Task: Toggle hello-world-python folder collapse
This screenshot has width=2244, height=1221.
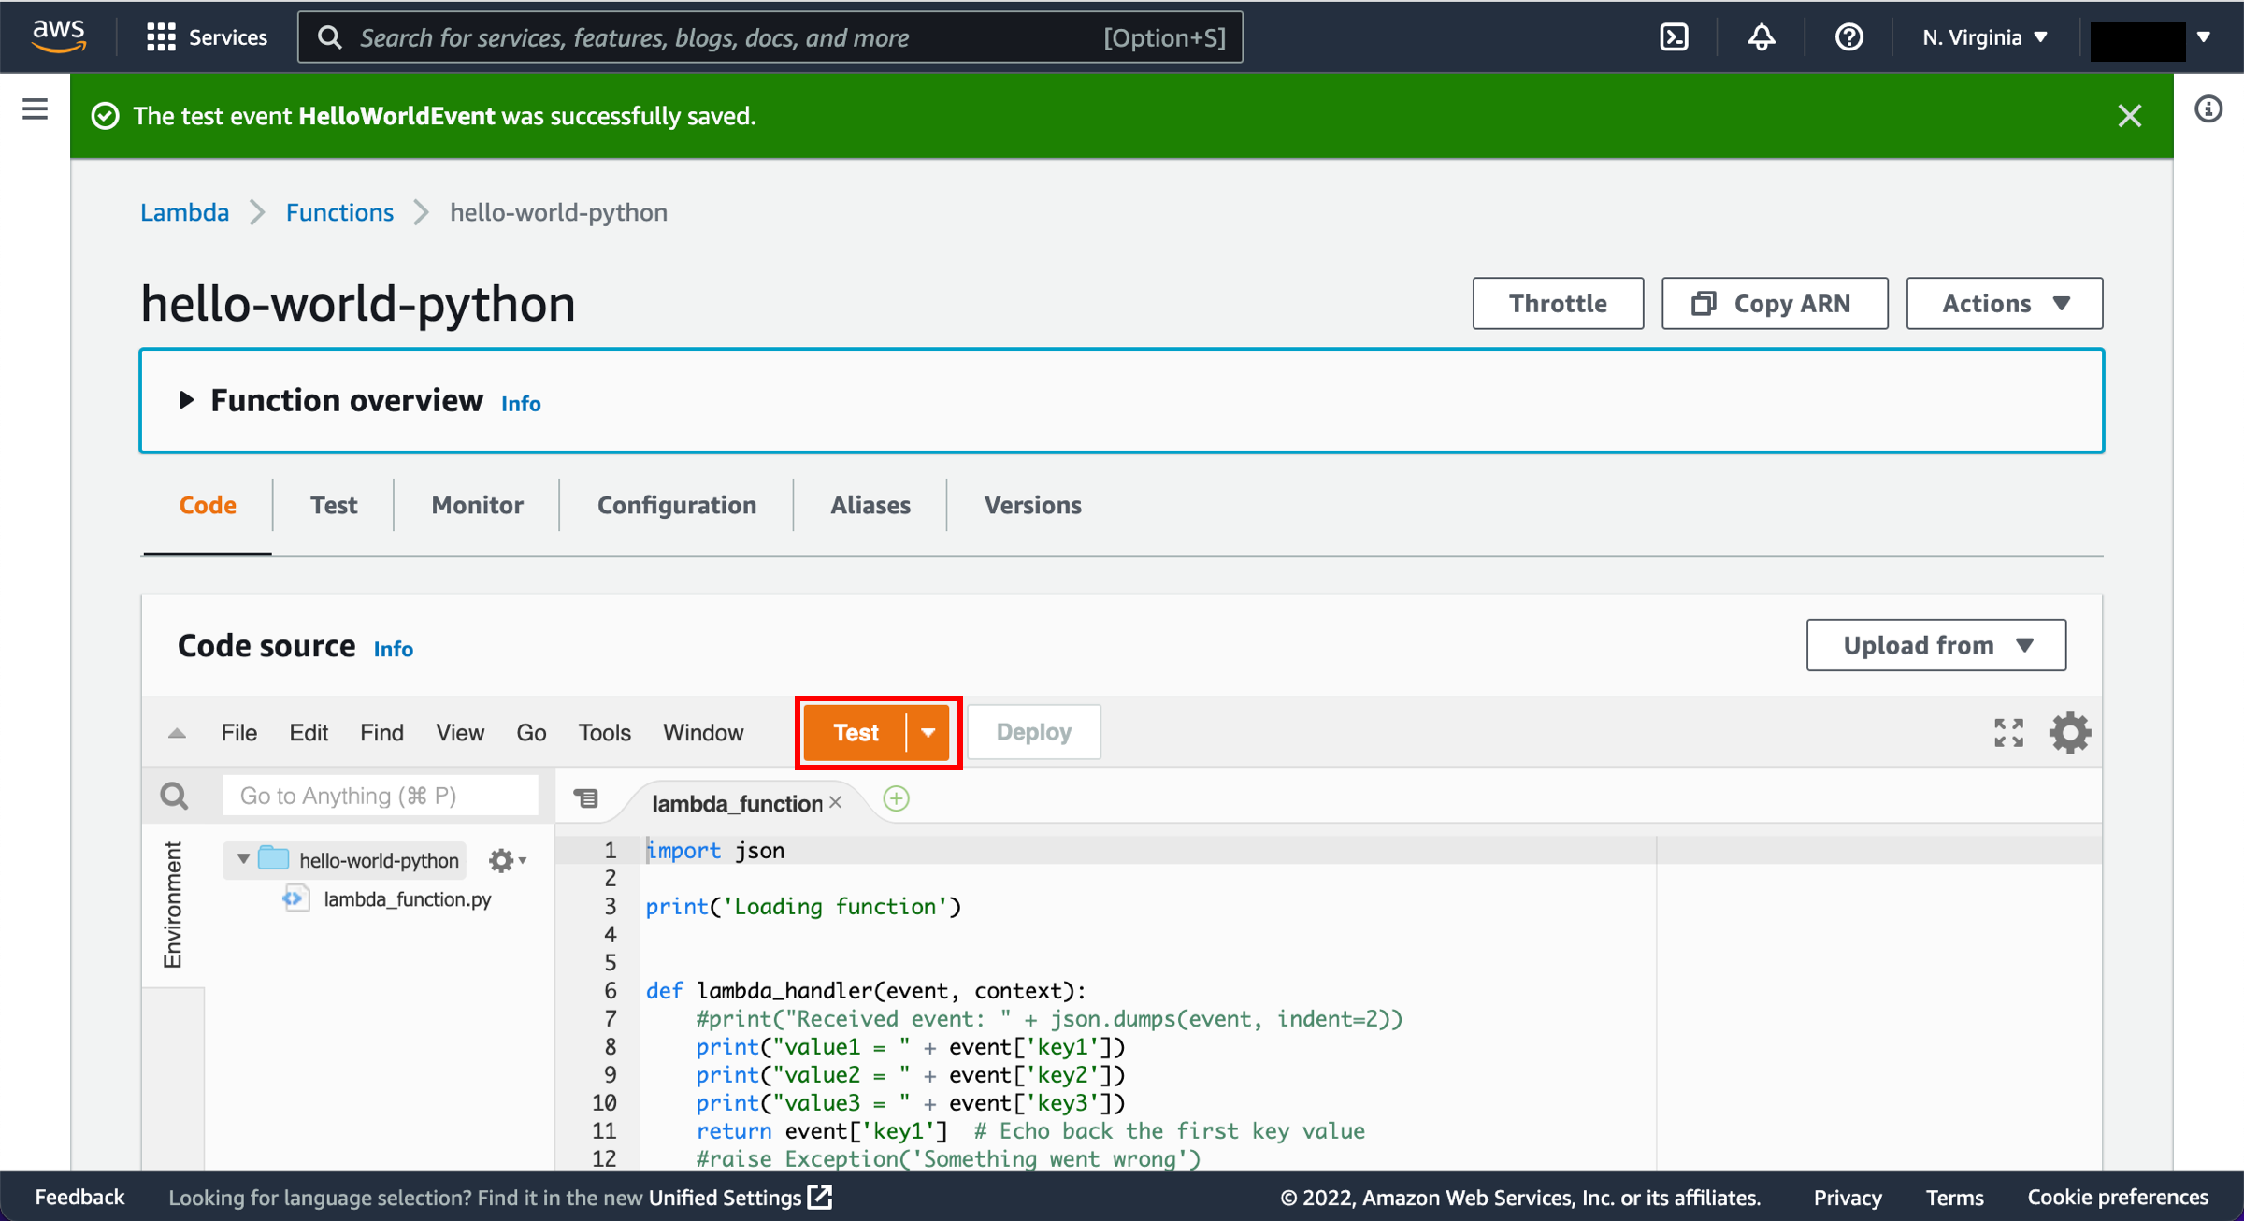Action: (239, 860)
